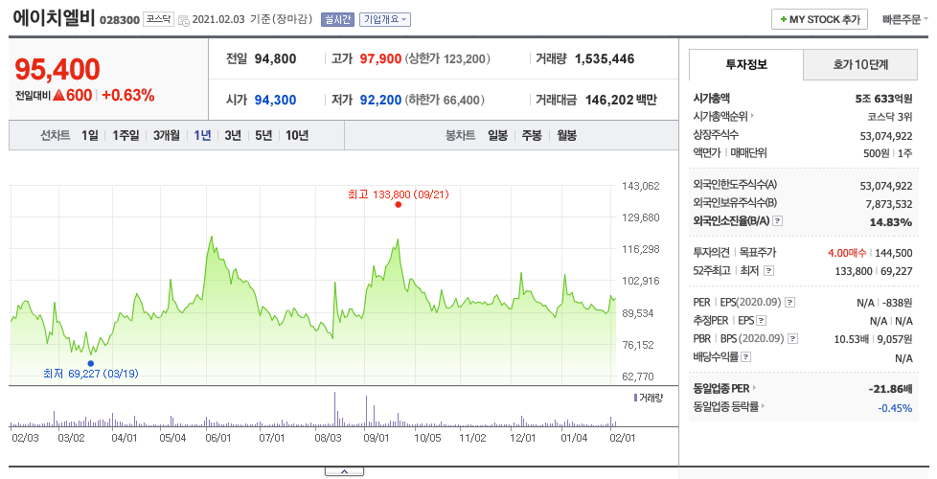The image size is (937, 479).
Task: Click the green plus icon on MY STOCK 추가
Action: pos(783,20)
